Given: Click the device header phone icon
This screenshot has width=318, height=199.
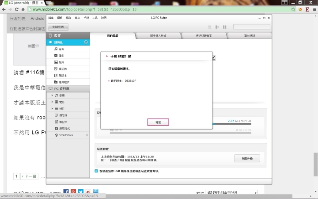Looking at the screenshot, I should pos(50,35).
